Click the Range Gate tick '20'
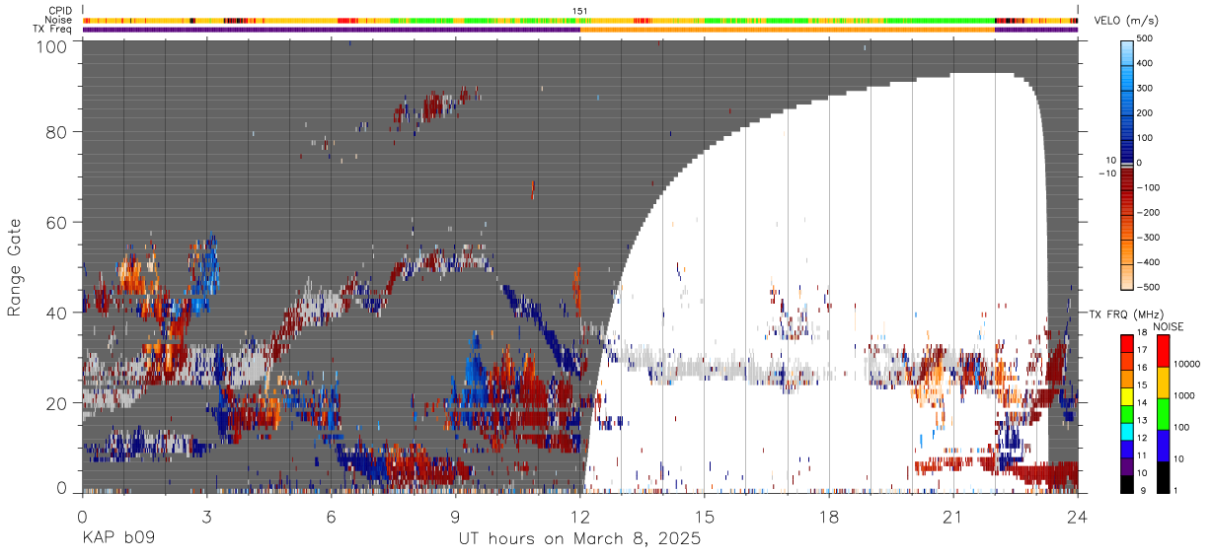 pos(56,403)
